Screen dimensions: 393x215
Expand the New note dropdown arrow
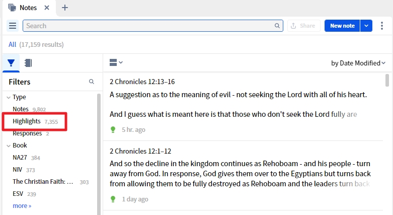tap(366, 26)
